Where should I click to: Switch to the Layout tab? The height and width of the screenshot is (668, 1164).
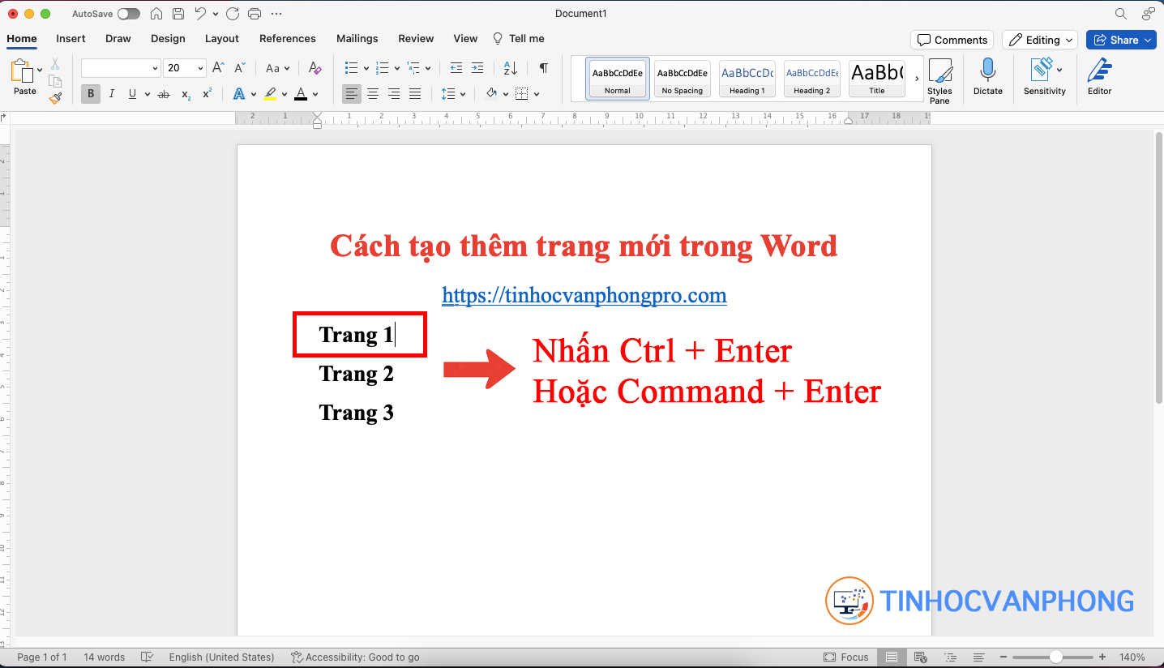click(222, 39)
